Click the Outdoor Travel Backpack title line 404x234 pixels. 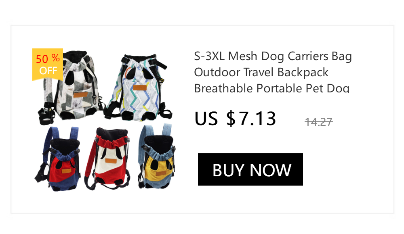[x=261, y=72]
